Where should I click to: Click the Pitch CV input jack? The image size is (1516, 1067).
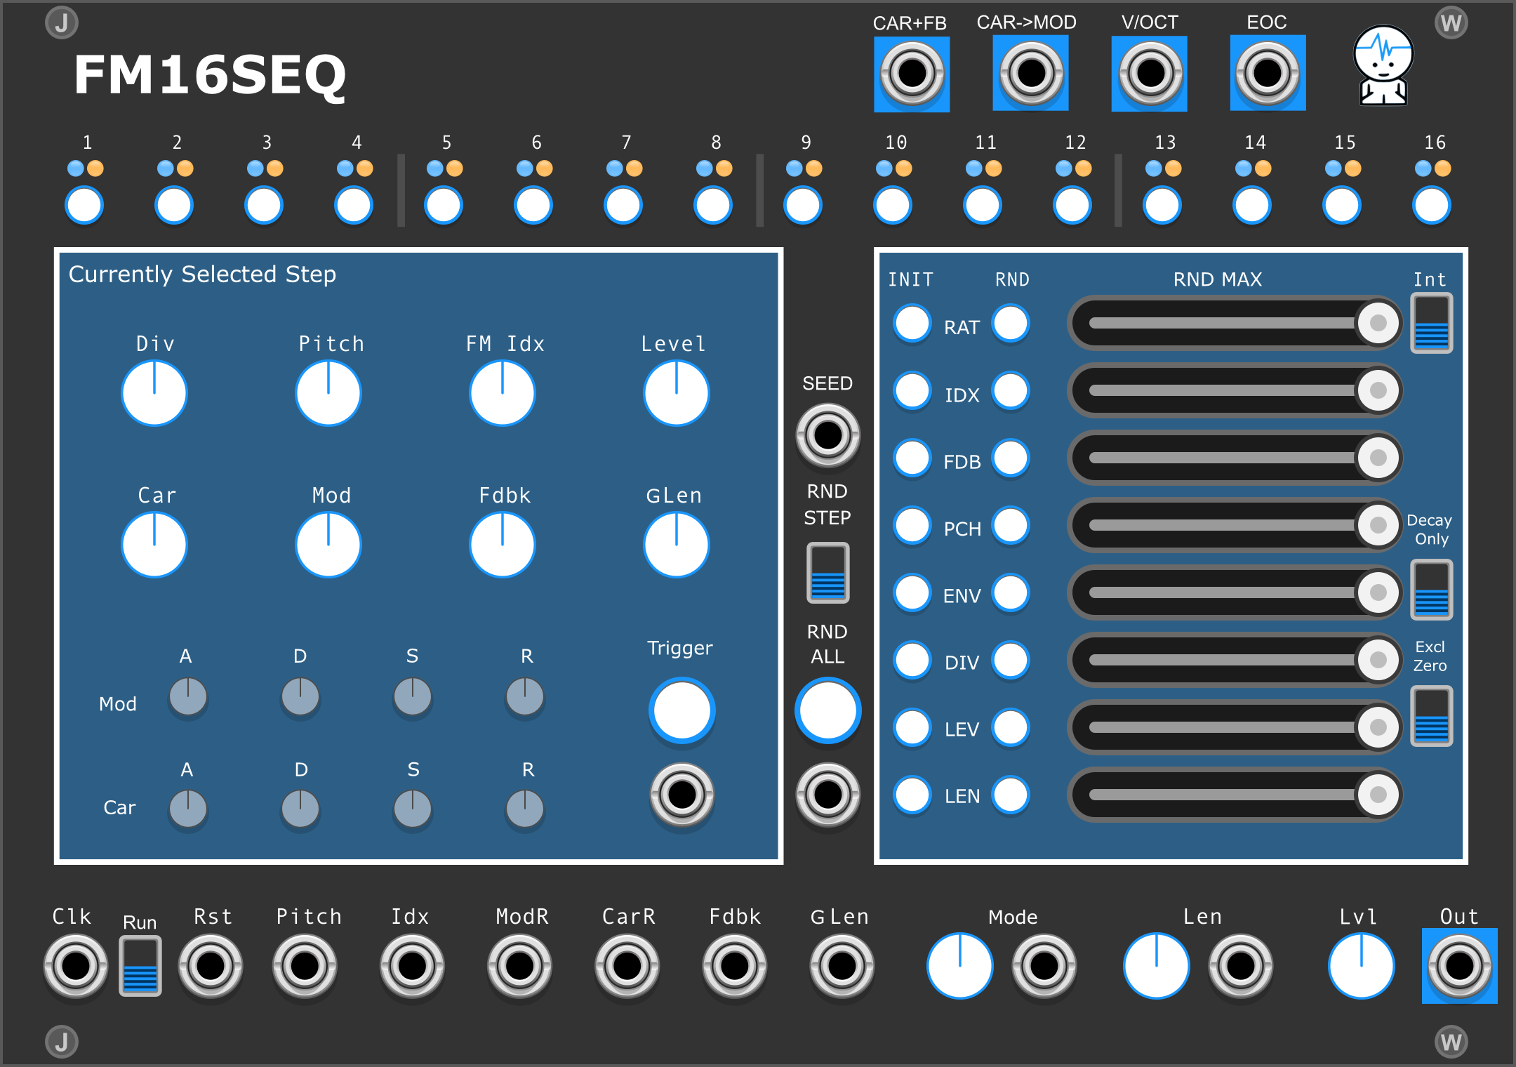pyautogui.click(x=305, y=966)
